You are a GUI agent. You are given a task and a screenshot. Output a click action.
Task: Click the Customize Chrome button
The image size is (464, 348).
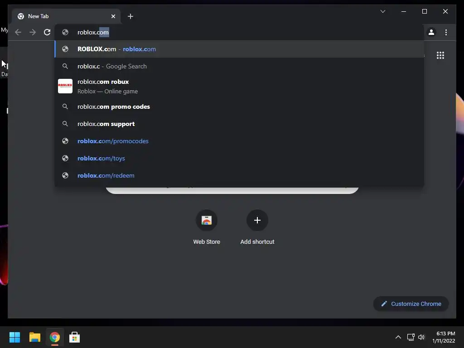[x=411, y=304]
